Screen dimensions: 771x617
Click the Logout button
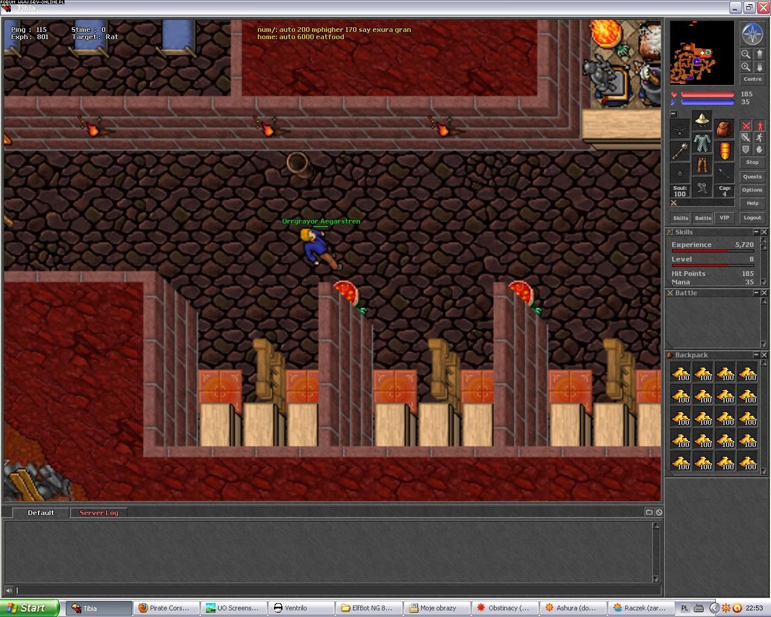click(x=752, y=218)
